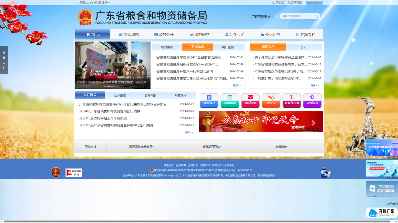Click 网站地图 footer link
398x223 pixels.
tap(217, 165)
